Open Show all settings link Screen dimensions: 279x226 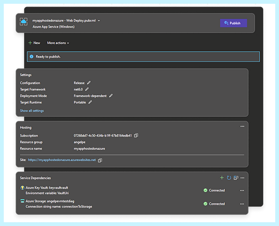pos(32,111)
